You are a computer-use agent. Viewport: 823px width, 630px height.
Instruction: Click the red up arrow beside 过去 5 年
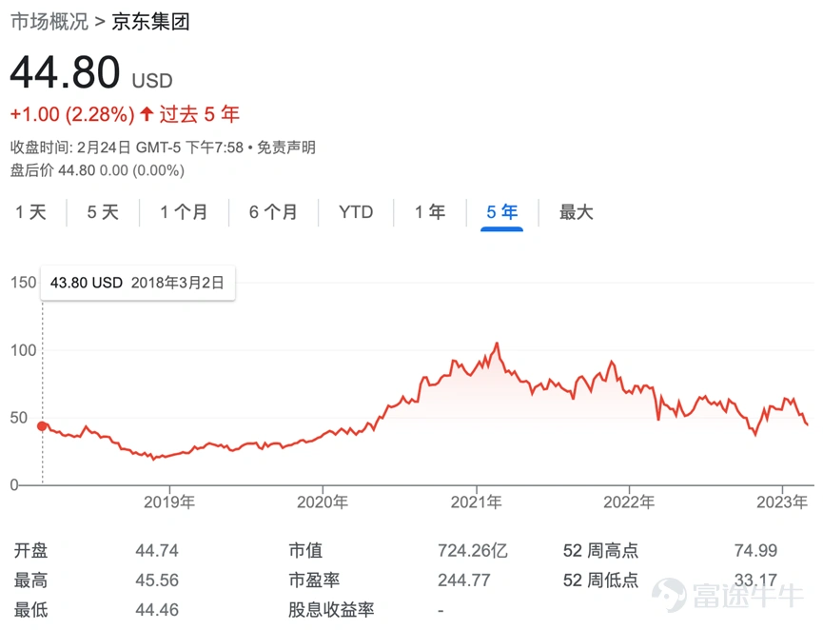pos(147,114)
